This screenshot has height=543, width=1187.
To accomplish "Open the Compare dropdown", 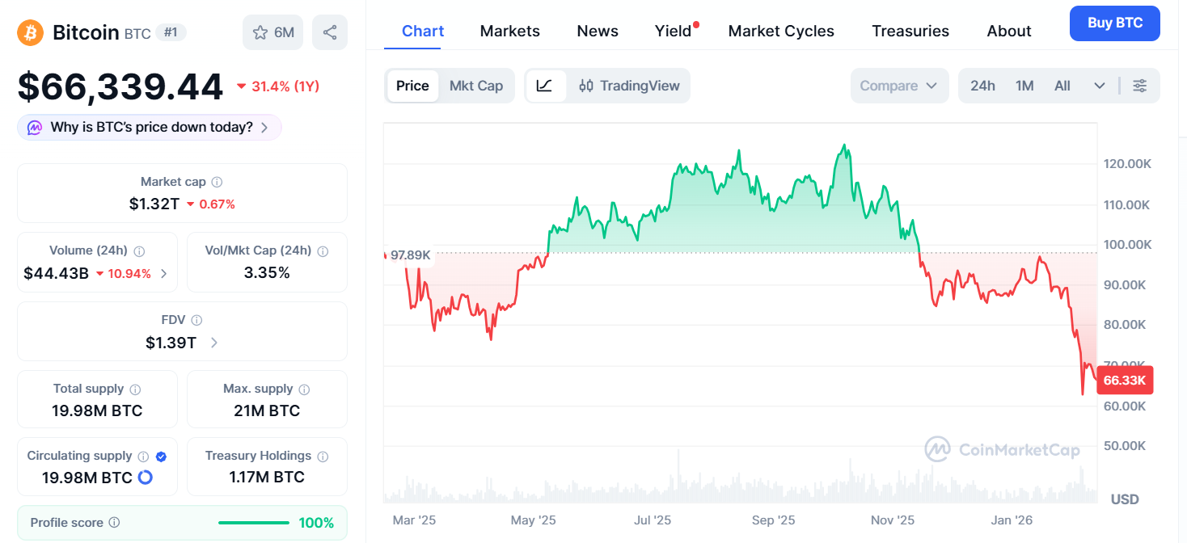I will click(898, 86).
